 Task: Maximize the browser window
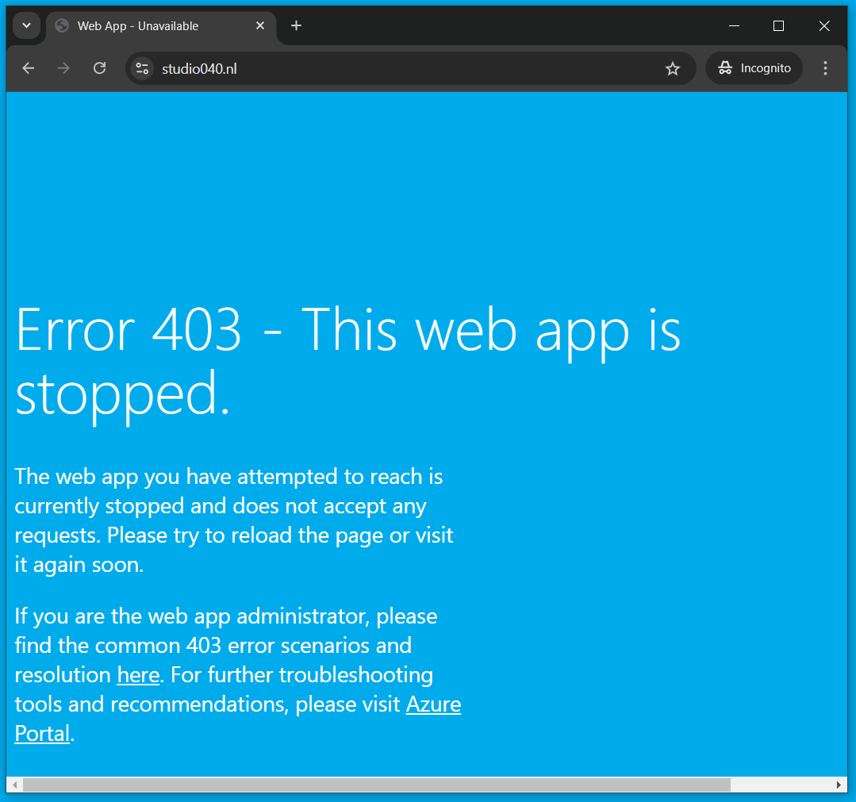pyautogui.click(x=779, y=25)
